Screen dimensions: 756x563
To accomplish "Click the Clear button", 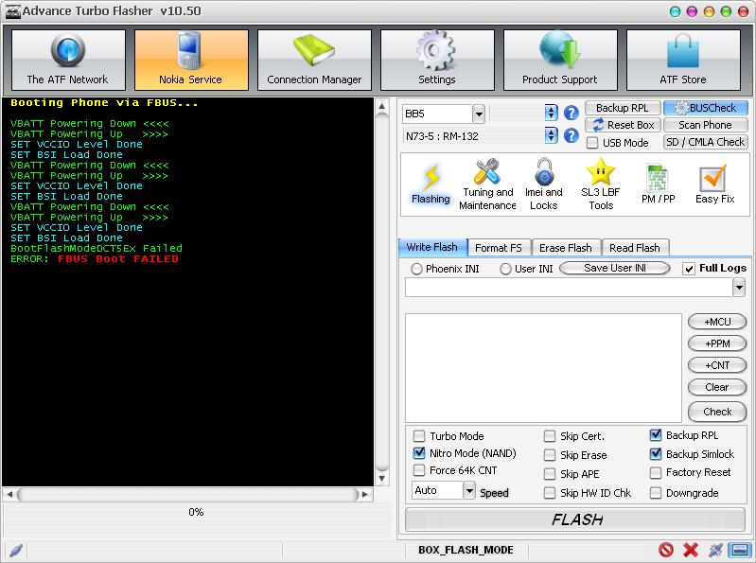I will pos(717,387).
